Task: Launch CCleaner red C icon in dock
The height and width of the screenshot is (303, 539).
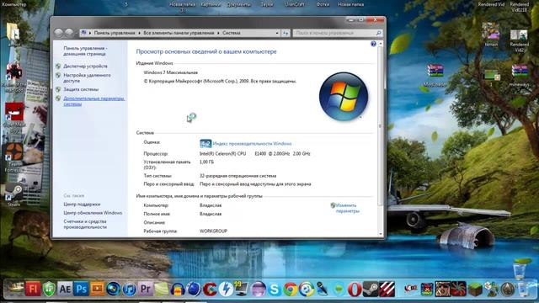Action: pyautogui.click(x=210, y=290)
